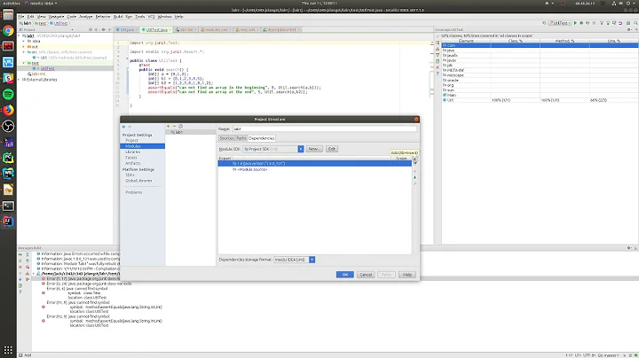Switch to description.html editor tab

pyautogui.click(x=281, y=30)
